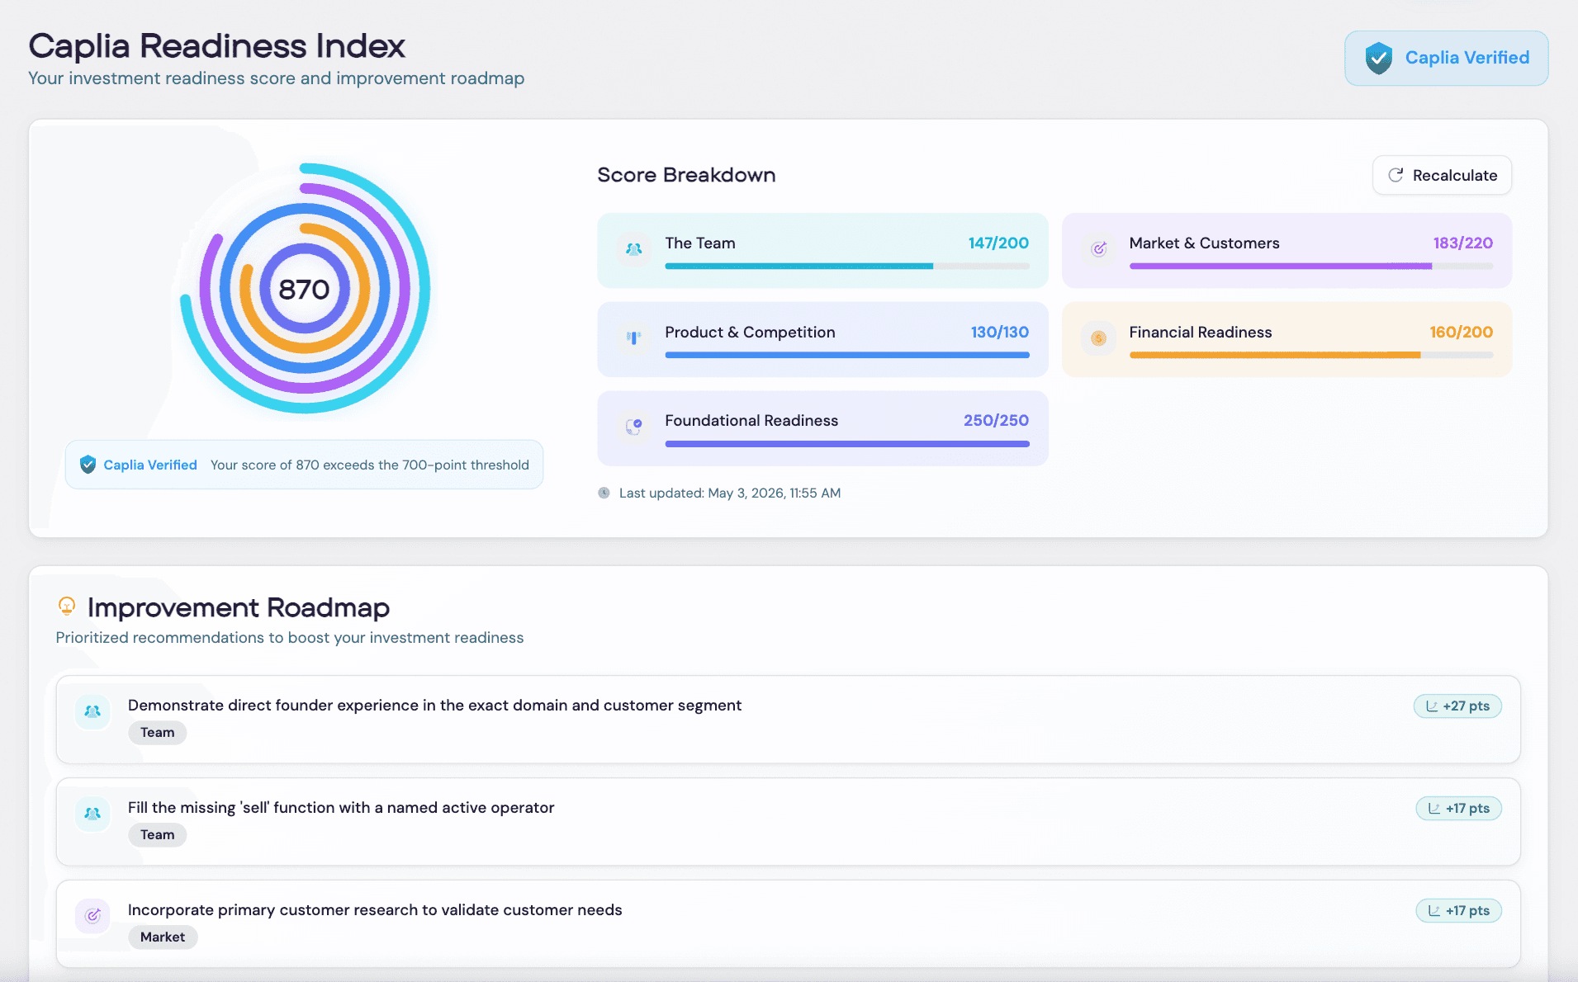This screenshot has height=982, width=1578.
Task: Click the clock icon beside Last updated
Action: [604, 493]
